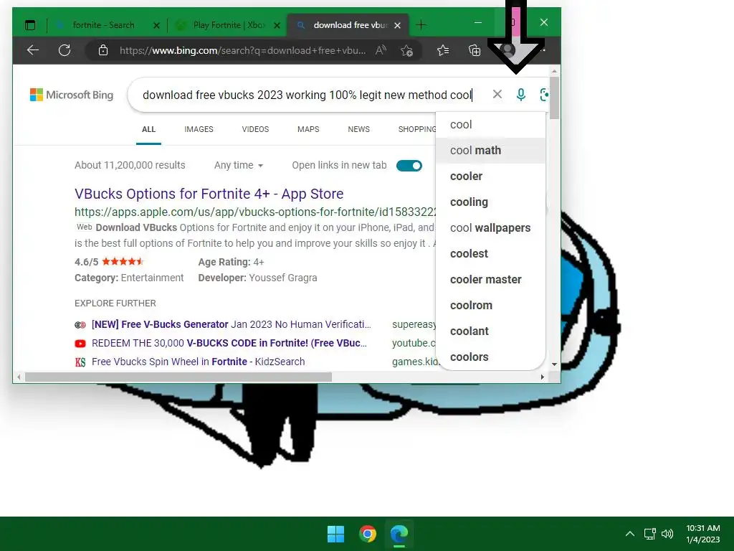Open the Collections icon

tap(475, 50)
